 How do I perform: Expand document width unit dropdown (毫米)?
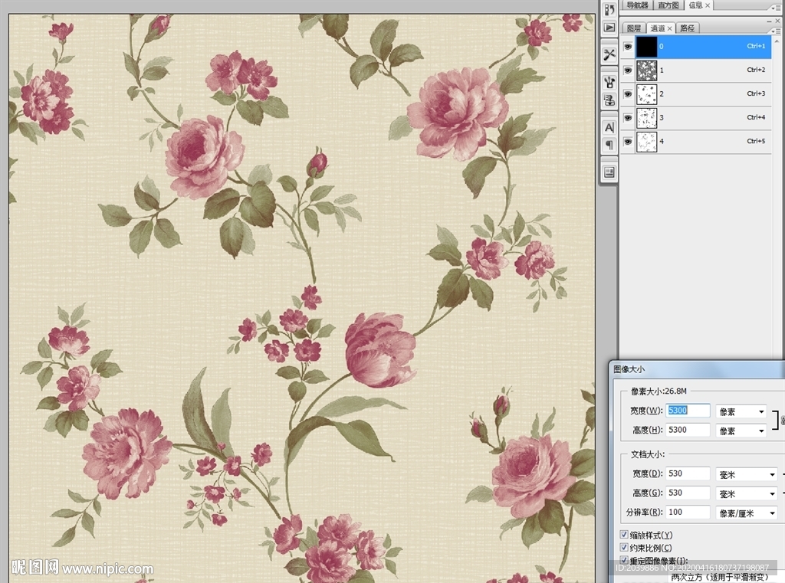tap(746, 475)
